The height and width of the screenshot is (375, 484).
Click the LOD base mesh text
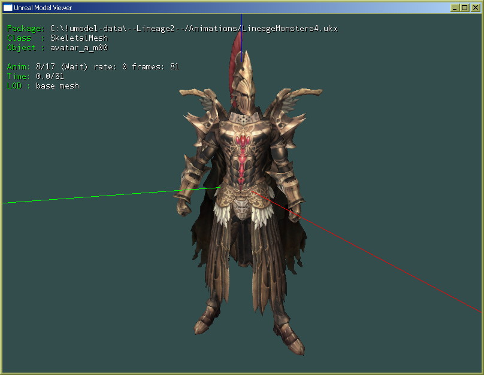click(x=43, y=86)
